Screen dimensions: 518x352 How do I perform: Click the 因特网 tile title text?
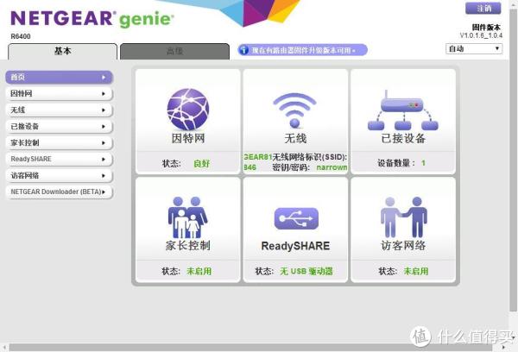point(188,138)
